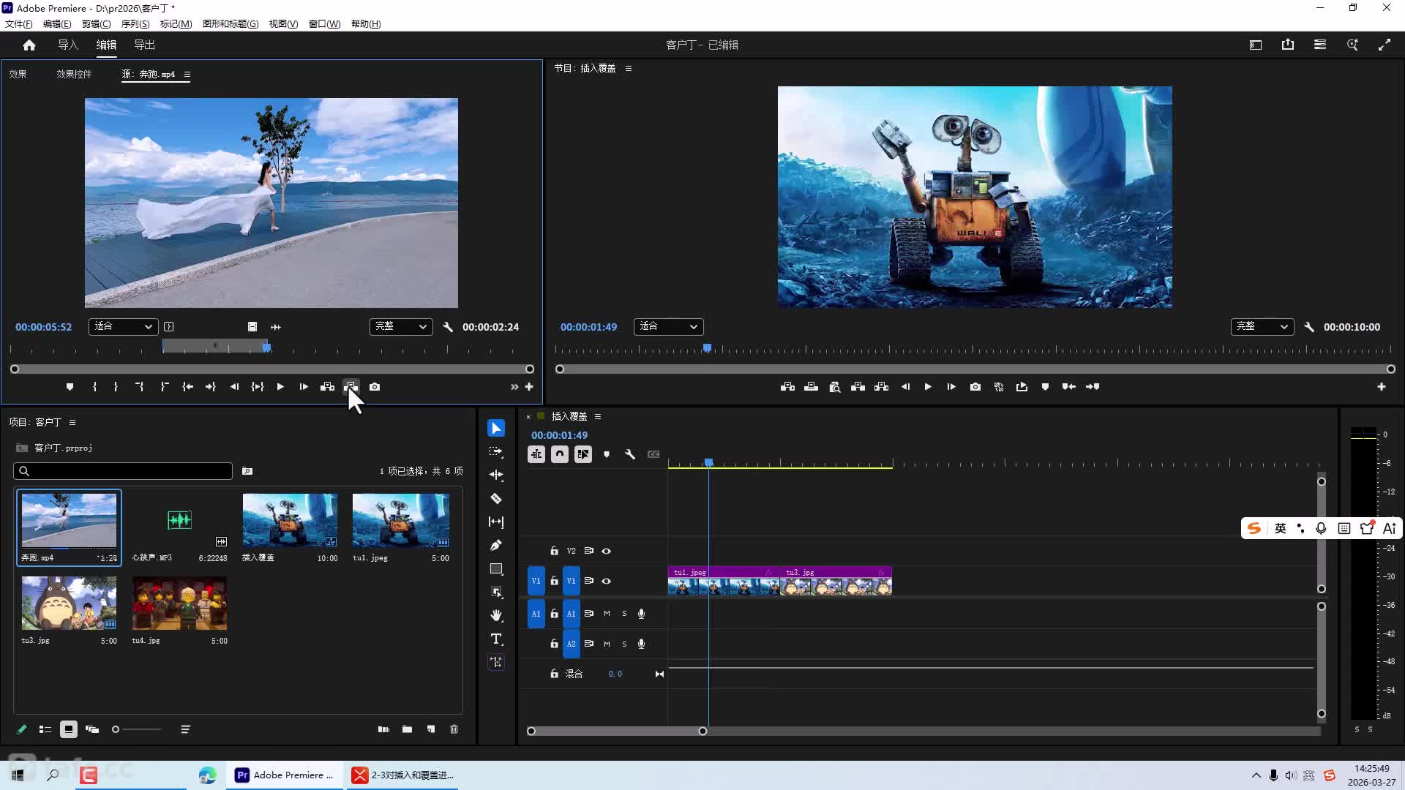Click the Insert button in Source monitor
This screenshot has height=790, width=1405.
(327, 387)
